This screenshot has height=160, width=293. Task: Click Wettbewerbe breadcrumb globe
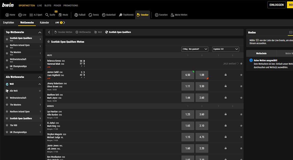(x=77, y=32)
